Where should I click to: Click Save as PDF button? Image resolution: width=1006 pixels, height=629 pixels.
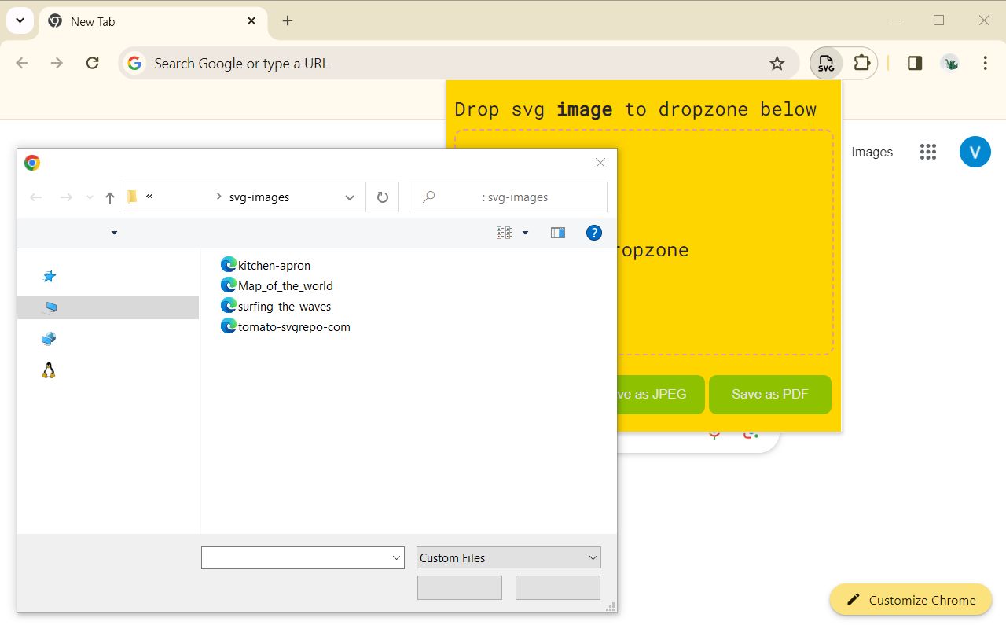tap(769, 394)
